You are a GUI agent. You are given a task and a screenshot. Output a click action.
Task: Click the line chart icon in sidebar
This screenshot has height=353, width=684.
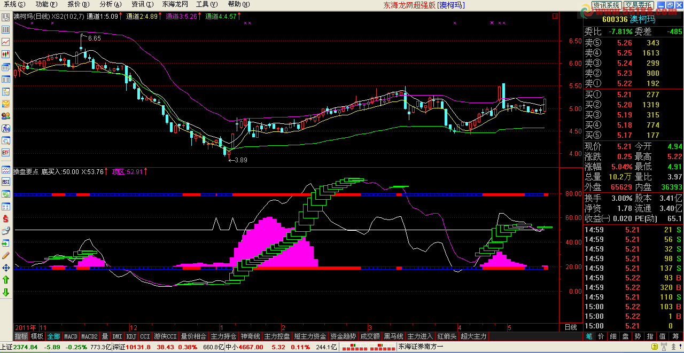point(6,42)
